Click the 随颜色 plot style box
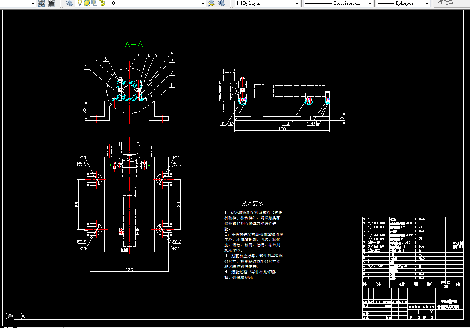 [452, 3]
